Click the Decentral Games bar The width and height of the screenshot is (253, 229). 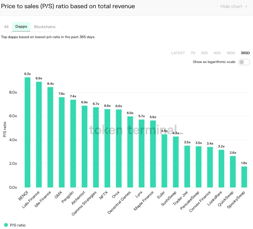[130, 152]
